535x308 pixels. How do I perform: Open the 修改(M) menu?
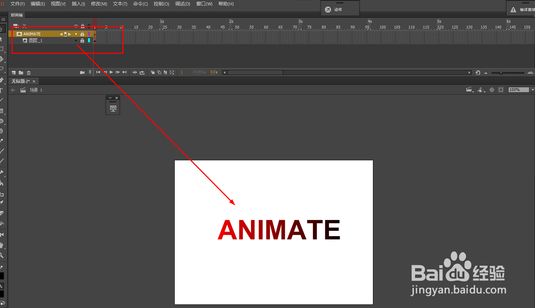[x=99, y=4]
